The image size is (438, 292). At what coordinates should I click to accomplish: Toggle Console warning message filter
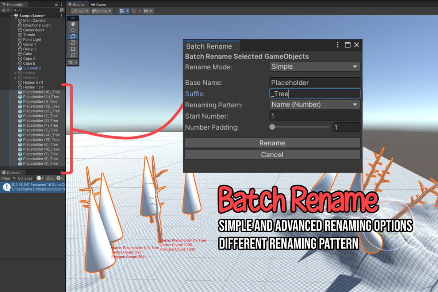point(50,178)
